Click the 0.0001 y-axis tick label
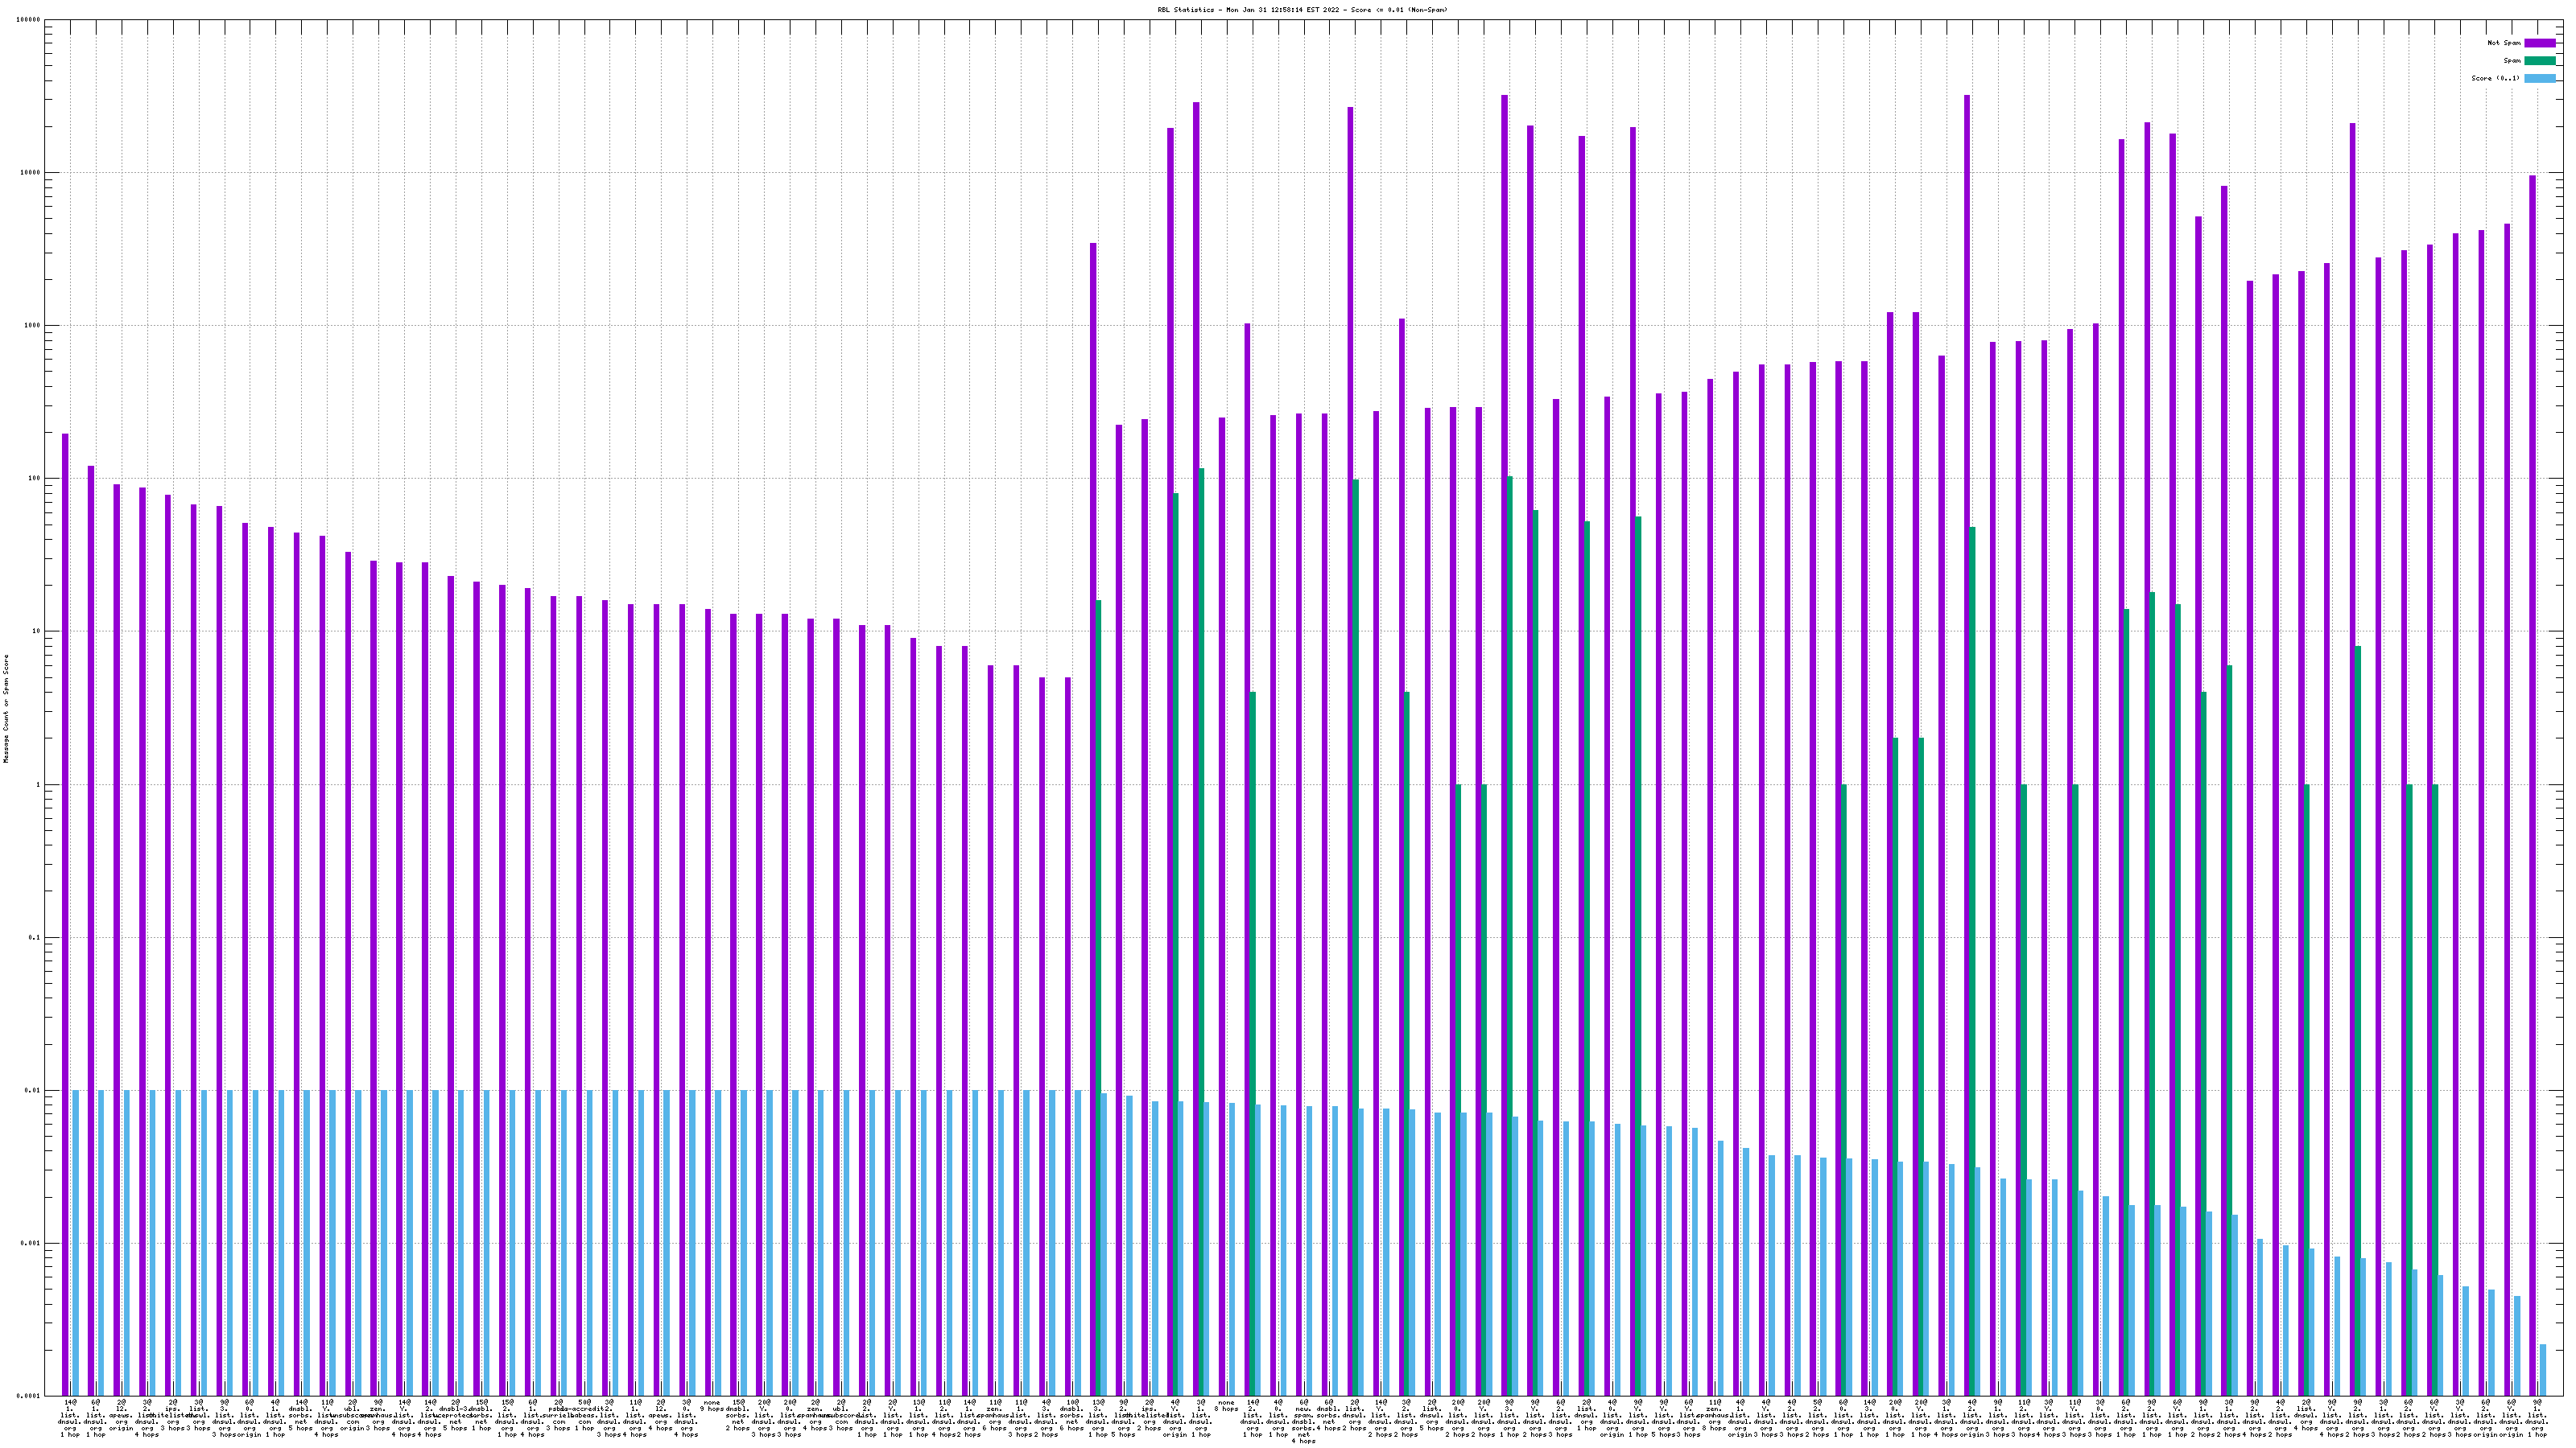Viewport: 2576px width, 1448px height. coord(29,1396)
